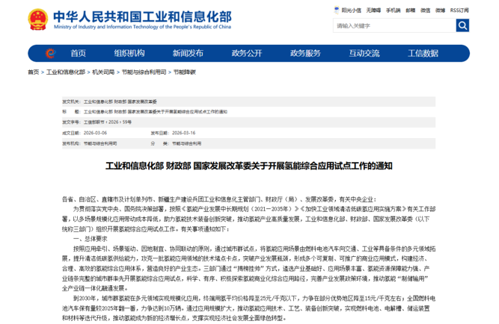Screen dimensions: 499x324
Task: Open the 新闻发布 navigation menu
Action: click(x=188, y=53)
